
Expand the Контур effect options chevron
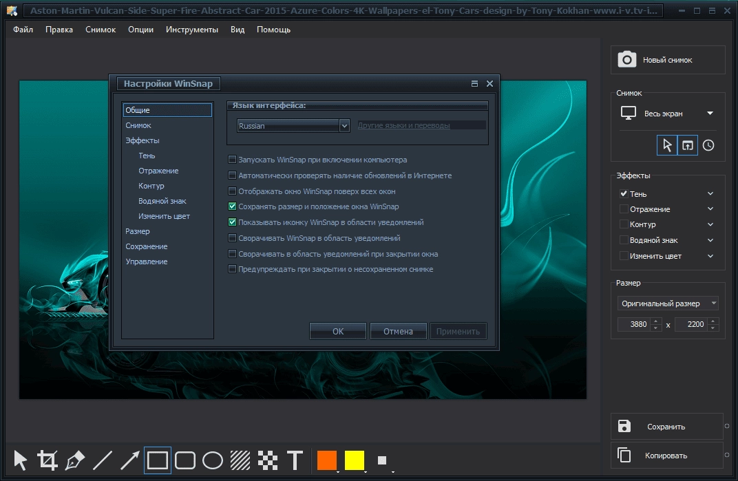(x=710, y=224)
